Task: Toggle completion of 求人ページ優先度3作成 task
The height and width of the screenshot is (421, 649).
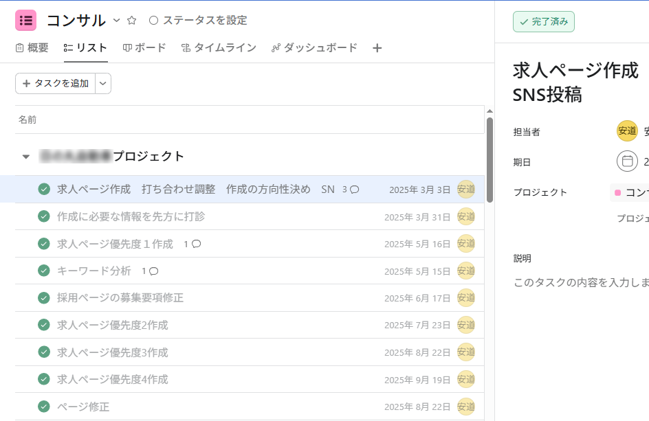Action: 44,352
